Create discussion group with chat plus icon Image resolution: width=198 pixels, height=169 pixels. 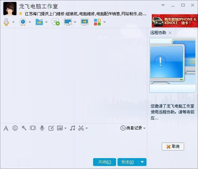[56, 22]
